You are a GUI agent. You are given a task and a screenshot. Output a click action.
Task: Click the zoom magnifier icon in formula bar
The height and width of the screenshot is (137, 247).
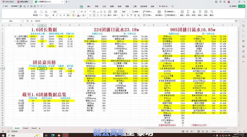[x=27, y=21]
